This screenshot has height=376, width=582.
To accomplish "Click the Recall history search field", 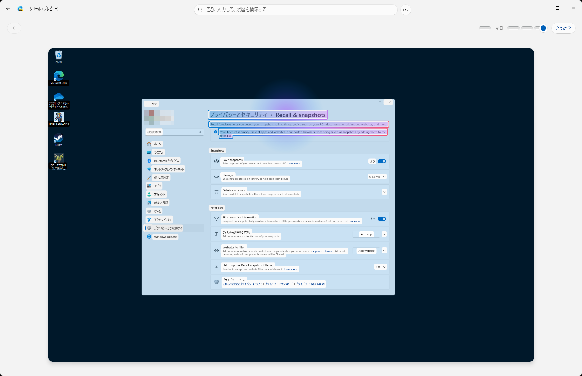I will point(295,10).
